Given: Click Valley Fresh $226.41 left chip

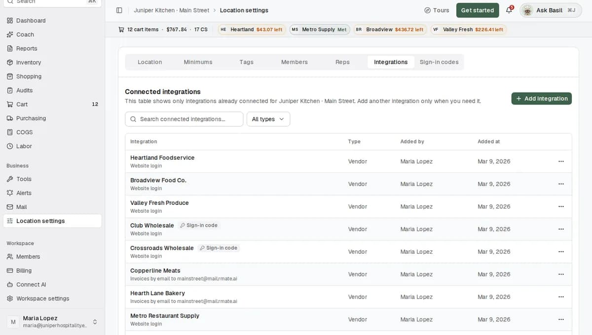Looking at the screenshot, I should tap(468, 30).
